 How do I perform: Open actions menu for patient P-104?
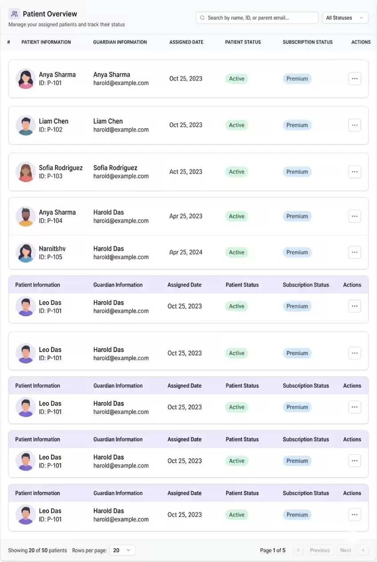[x=354, y=217]
